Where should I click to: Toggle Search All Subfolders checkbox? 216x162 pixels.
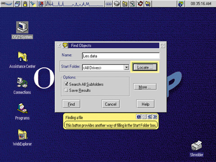66,84
